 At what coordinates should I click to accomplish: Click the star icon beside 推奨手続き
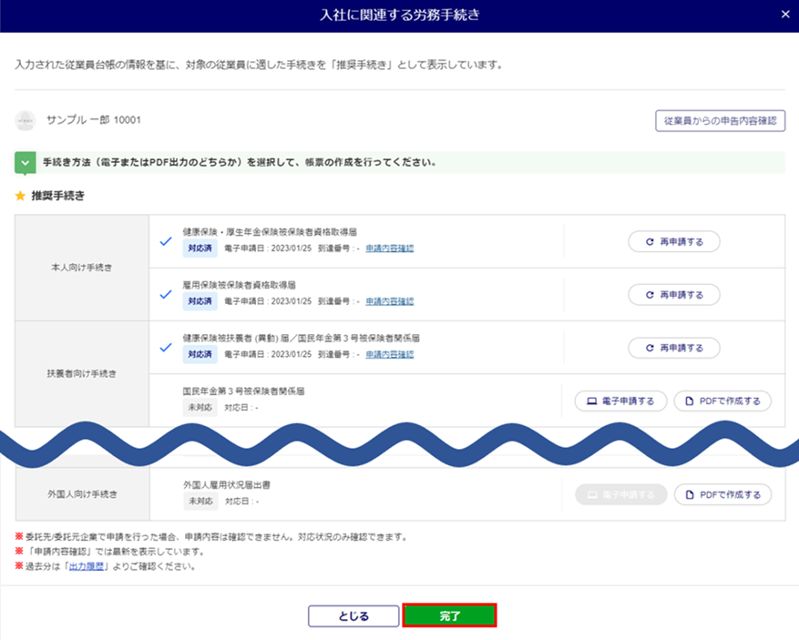[20, 196]
